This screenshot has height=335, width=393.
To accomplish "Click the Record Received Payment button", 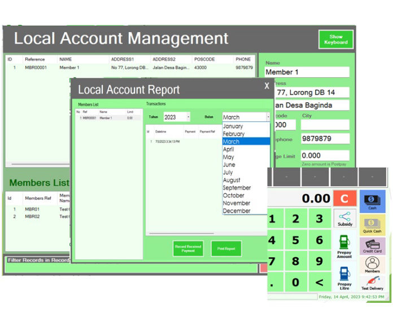I will 188,249.
